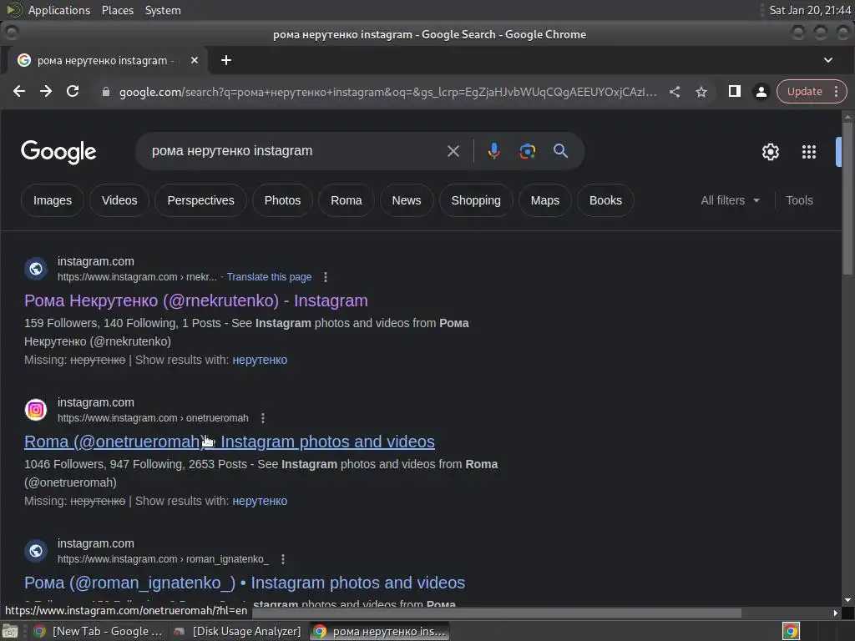Open the Places menu
Image resolution: width=855 pixels, height=641 pixels.
click(117, 10)
